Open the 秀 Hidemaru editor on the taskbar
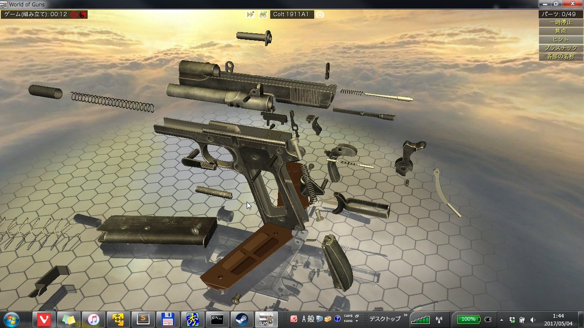Viewport: 584px width, 328px height. [x=193, y=319]
